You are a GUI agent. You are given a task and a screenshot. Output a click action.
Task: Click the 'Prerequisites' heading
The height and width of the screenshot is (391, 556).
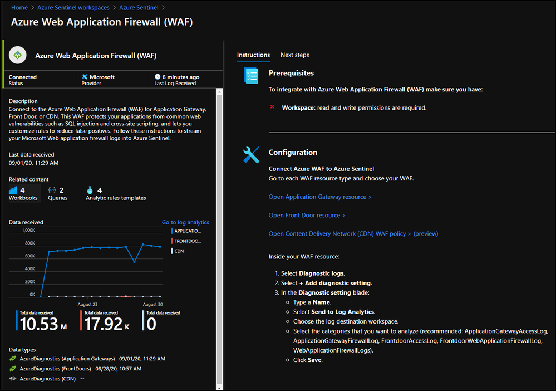coord(291,73)
